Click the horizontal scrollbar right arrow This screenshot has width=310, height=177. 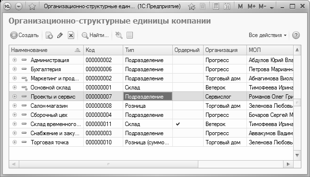(x=288, y=164)
